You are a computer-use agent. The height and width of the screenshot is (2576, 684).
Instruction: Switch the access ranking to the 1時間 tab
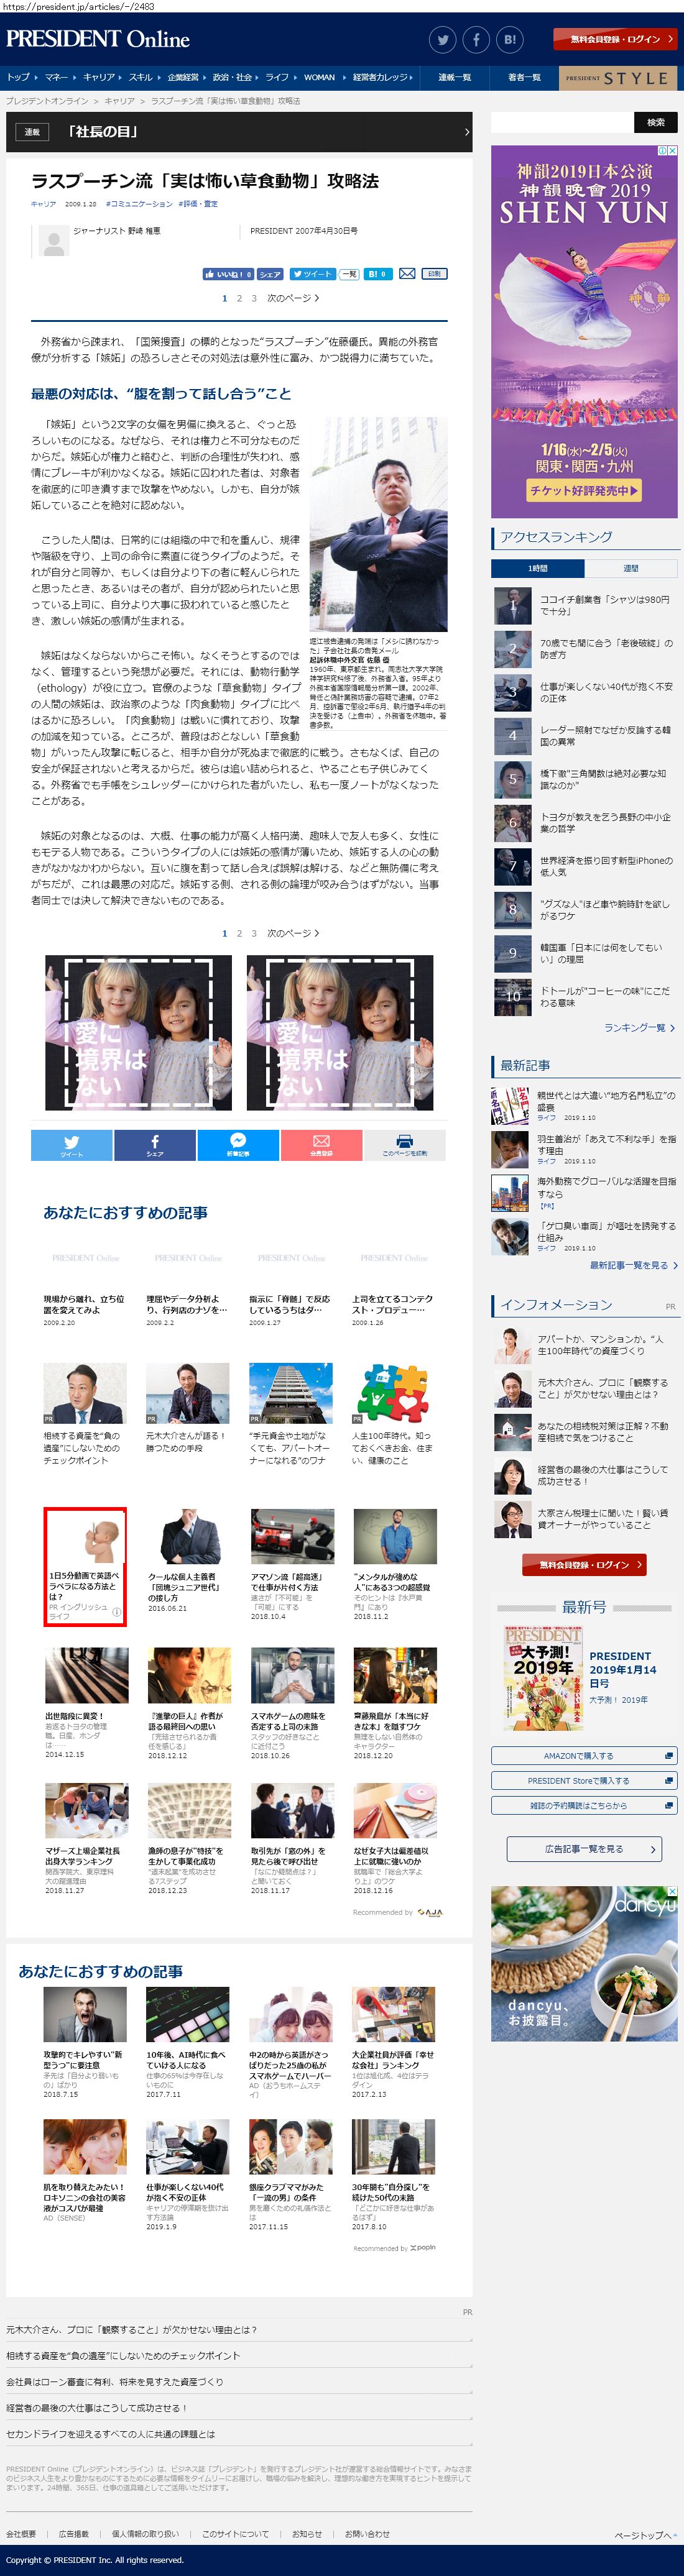click(538, 568)
